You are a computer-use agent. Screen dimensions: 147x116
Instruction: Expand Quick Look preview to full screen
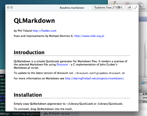coord(136,8)
